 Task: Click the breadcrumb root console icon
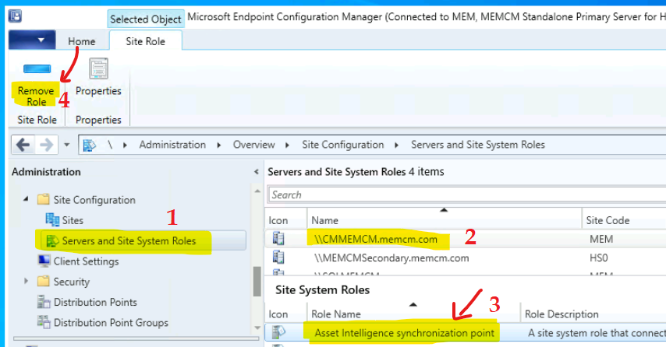89,145
